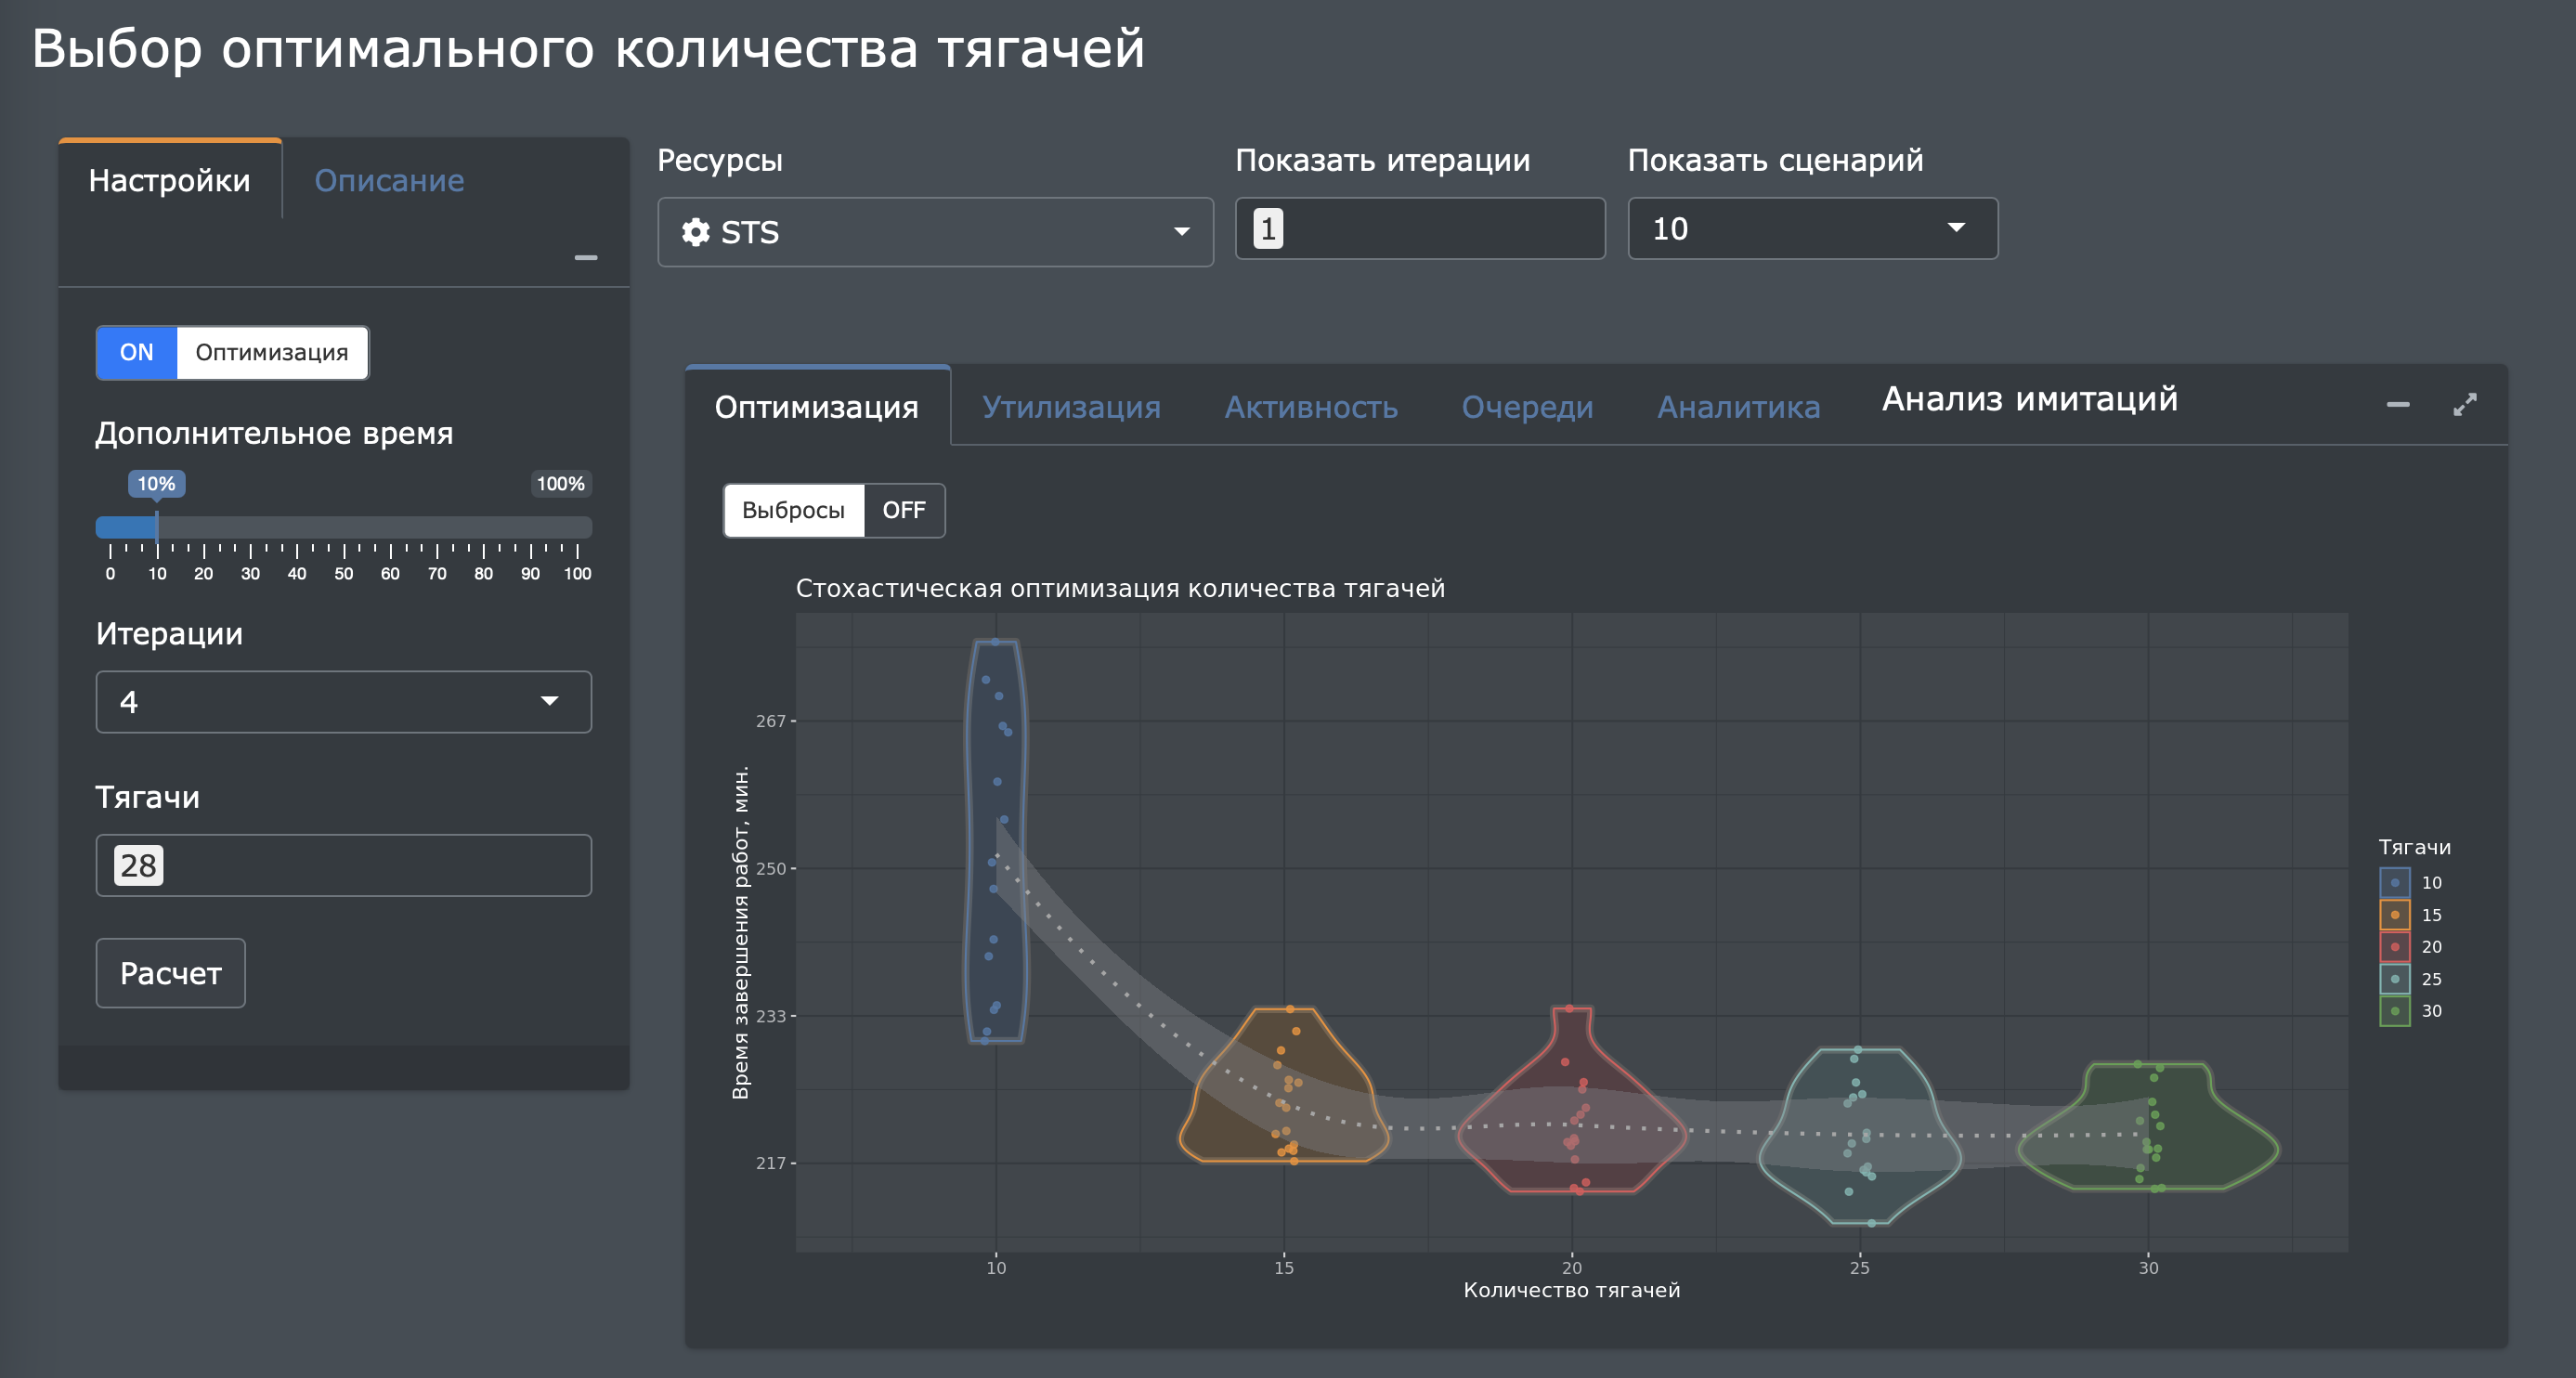Click legend swatch for 10 тягачи
The image size is (2576, 1378).
click(x=2394, y=883)
